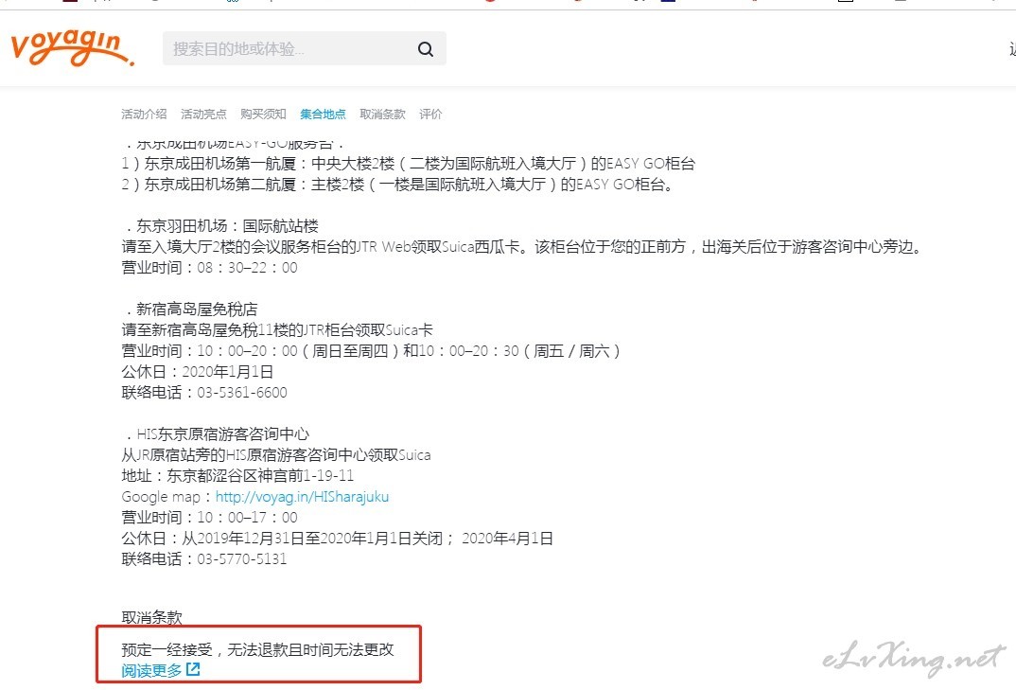This screenshot has height=690, width=1016.
Task: Go to the 评价 tab
Action: tap(430, 115)
